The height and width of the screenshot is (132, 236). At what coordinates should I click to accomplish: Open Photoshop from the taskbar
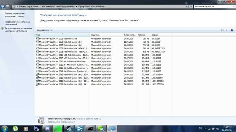click(x=37, y=129)
